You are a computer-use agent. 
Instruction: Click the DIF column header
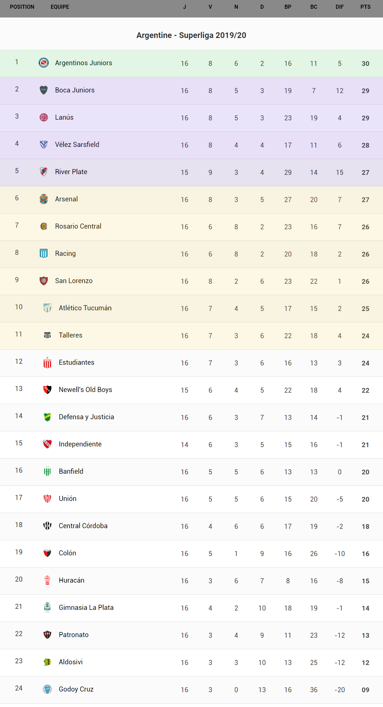coord(339,7)
